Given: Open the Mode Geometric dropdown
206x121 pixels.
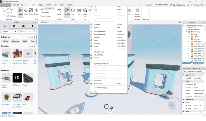Looking at the screenshot, I should tap(50, 9).
